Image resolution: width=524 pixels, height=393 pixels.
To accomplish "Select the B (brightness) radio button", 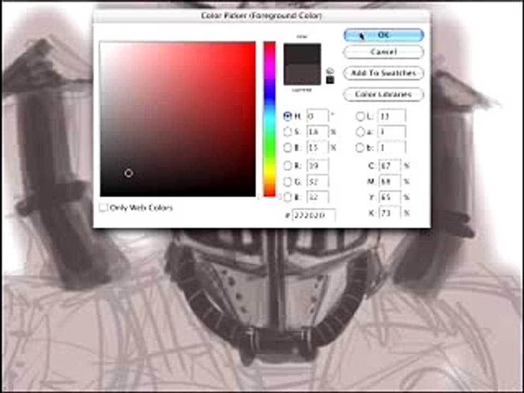I will pos(288,147).
